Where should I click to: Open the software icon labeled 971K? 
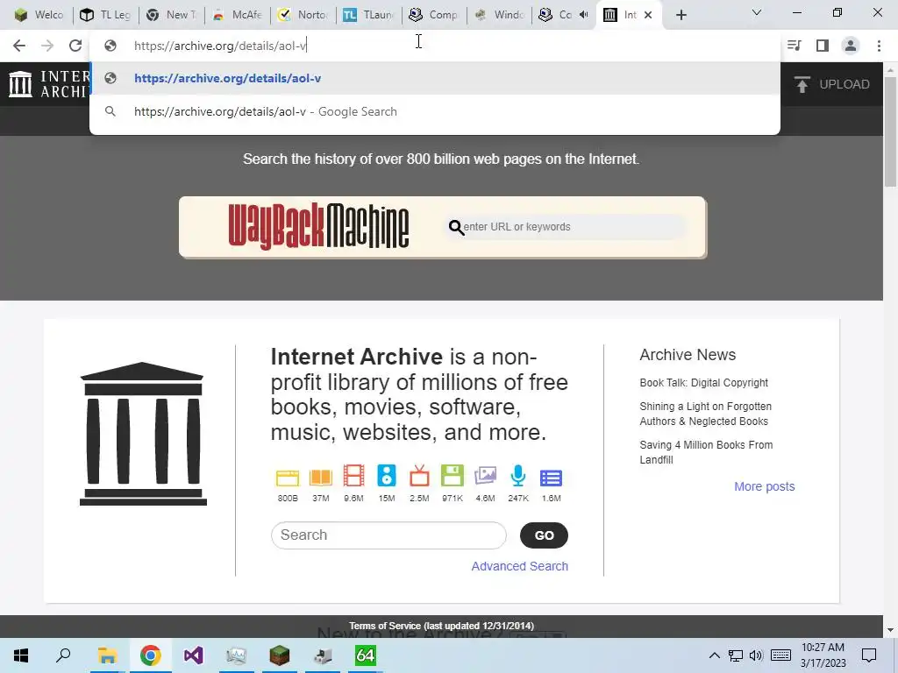click(453, 476)
